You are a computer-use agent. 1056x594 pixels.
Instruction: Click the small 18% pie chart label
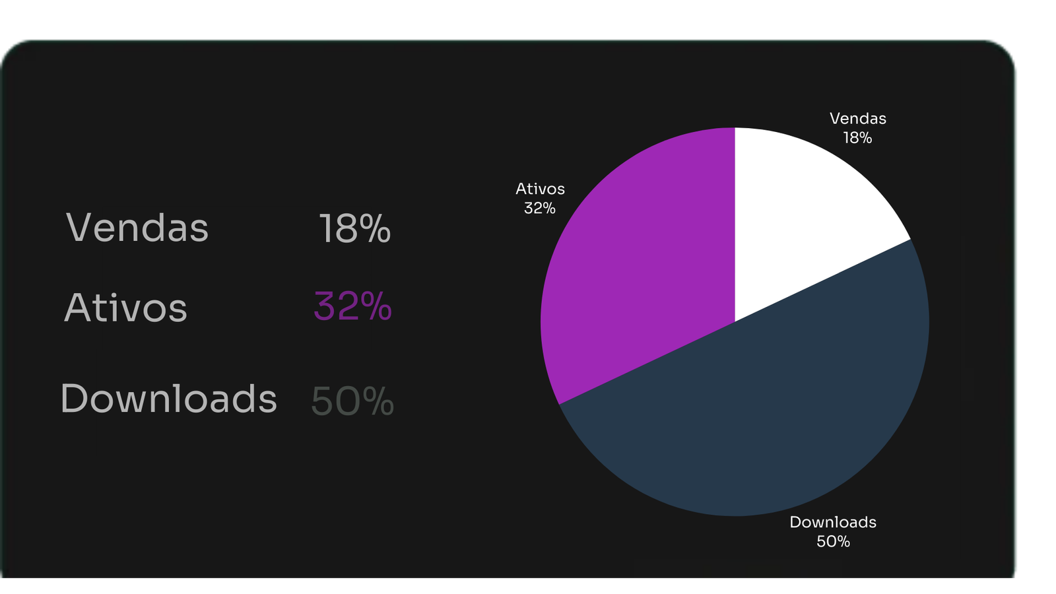point(857,138)
